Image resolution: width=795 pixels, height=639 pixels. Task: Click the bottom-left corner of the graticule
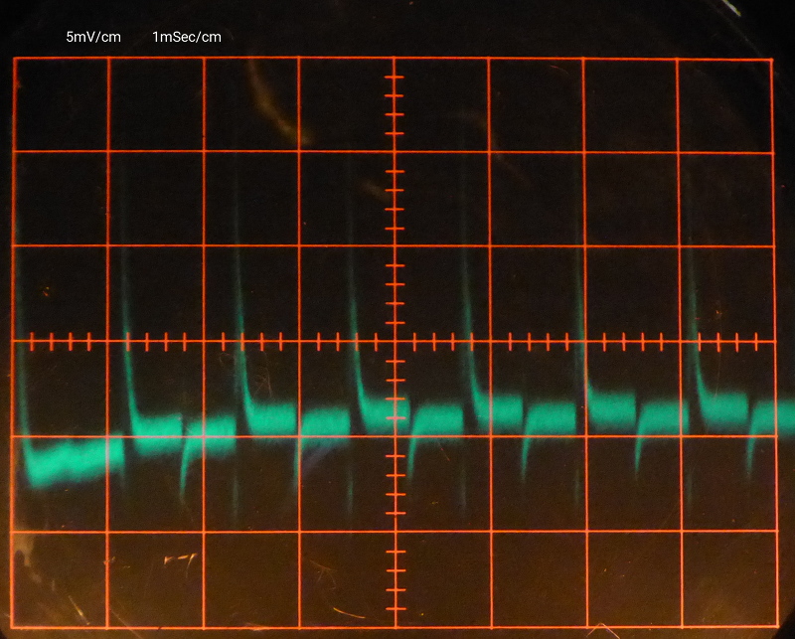tap(14, 626)
